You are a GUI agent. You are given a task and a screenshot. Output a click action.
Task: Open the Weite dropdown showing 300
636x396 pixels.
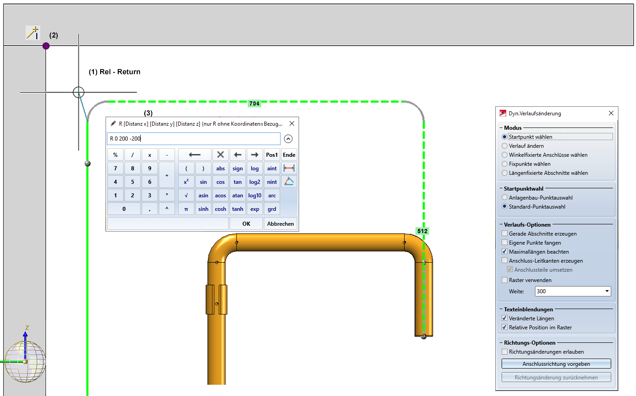(607, 291)
